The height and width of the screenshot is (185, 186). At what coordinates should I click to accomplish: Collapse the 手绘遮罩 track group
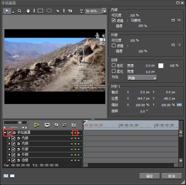point(5,133)
